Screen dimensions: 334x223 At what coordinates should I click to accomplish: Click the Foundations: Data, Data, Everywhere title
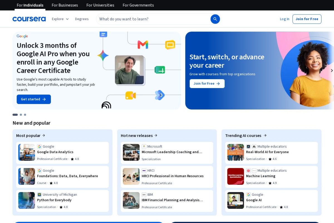[68, 176]
